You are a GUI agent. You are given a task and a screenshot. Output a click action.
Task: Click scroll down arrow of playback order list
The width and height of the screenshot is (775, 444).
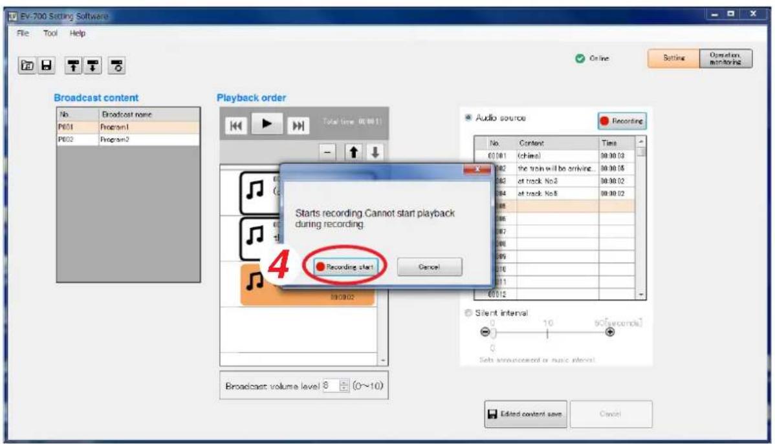point(383,361)
